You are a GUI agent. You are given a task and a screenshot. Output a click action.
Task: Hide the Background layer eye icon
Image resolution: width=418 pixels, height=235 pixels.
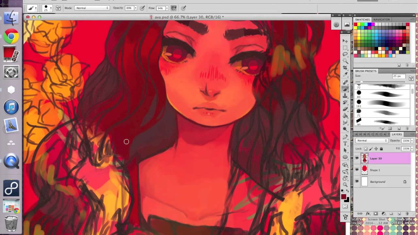click(357, 181)
